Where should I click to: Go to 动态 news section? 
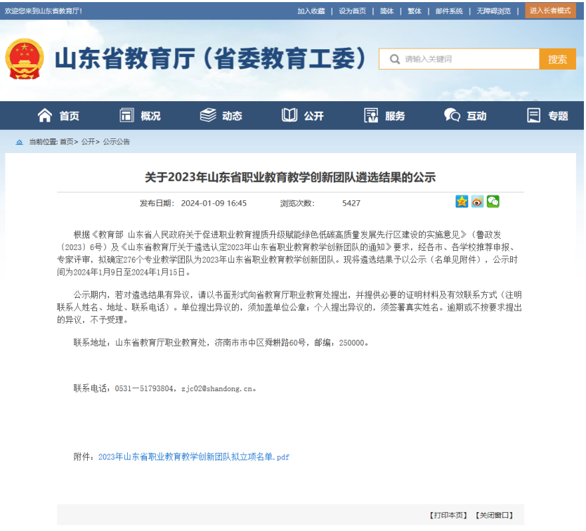click(x=221, y=116)
